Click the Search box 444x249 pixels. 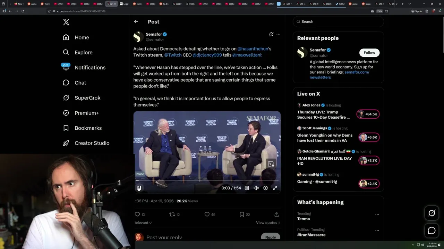tap(338, 21)
